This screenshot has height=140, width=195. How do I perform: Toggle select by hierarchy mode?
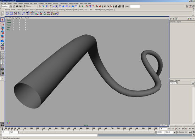pyautogui.click(x=40, y=6)
